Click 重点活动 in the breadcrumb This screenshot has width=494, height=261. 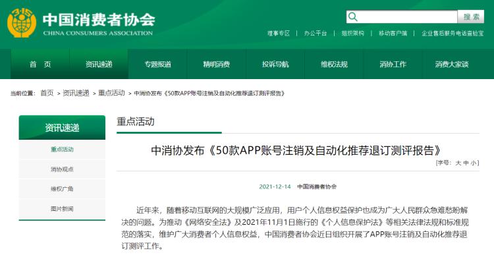(x=111, y=93)
